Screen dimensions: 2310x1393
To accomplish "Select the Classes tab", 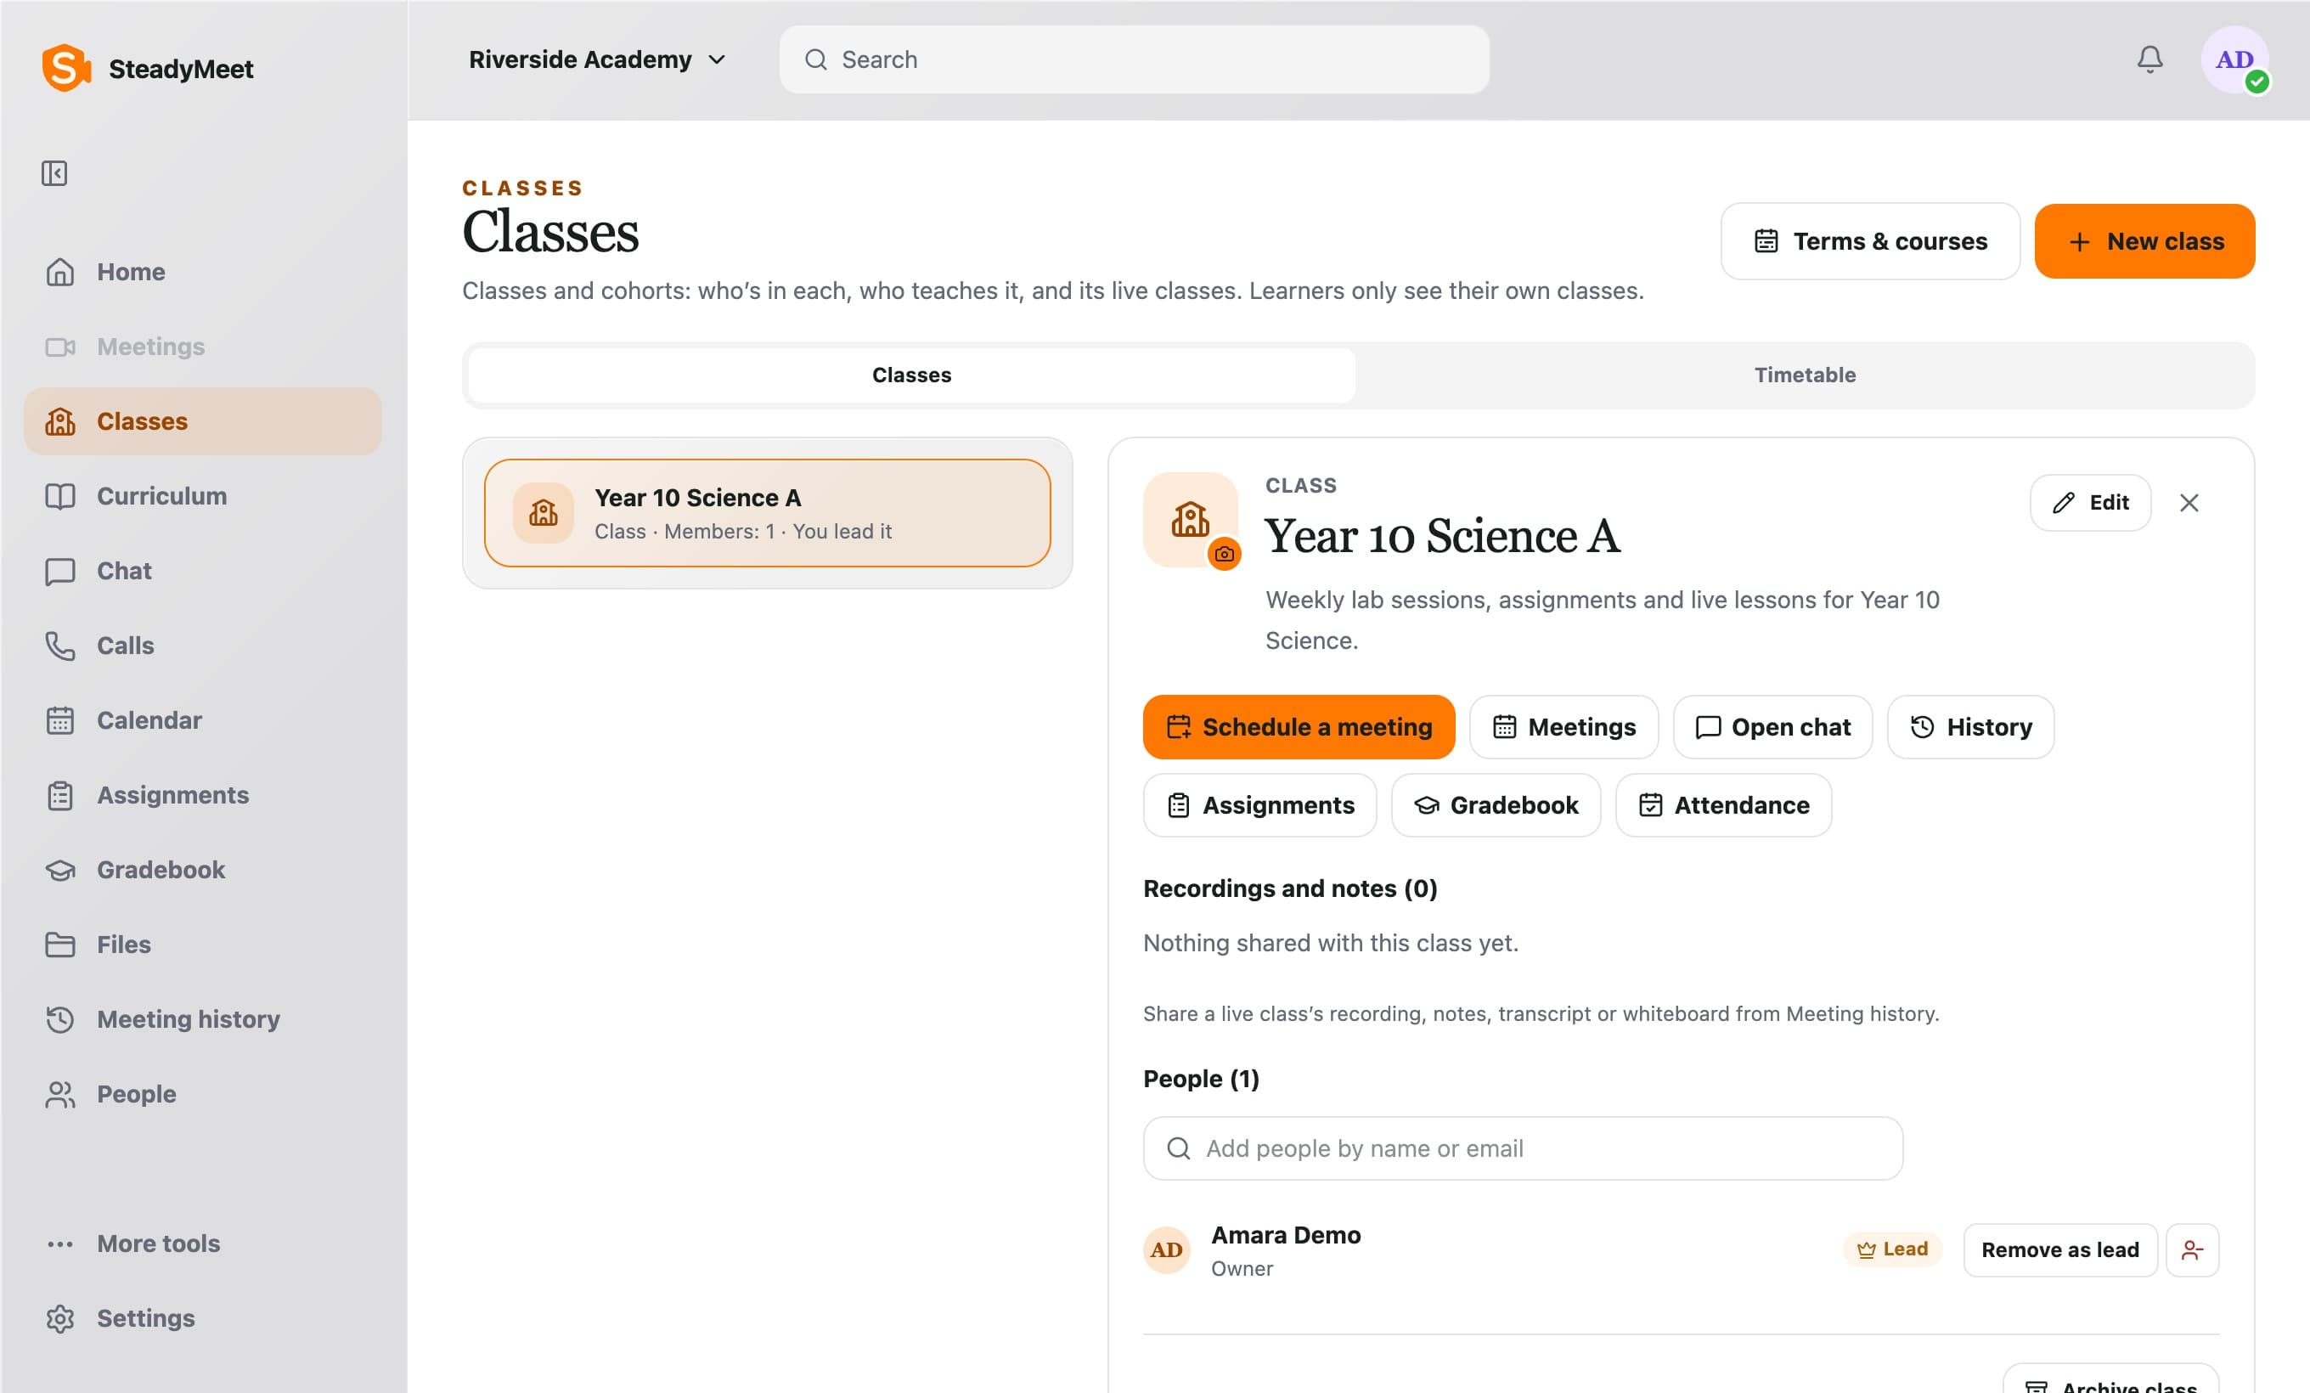I will pyautogui.click(x=911, y=375).
